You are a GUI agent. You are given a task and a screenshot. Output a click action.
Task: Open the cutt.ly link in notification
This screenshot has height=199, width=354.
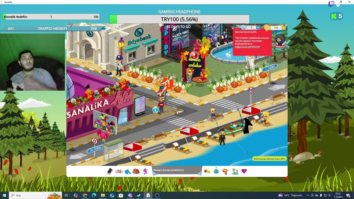click(247, 47)
